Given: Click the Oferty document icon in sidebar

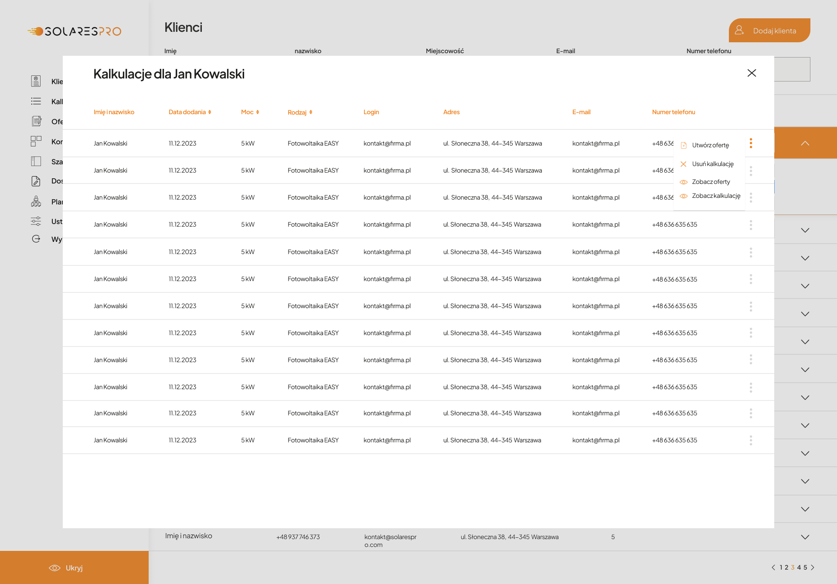Looking at the screenshot, I should [36, 121].
